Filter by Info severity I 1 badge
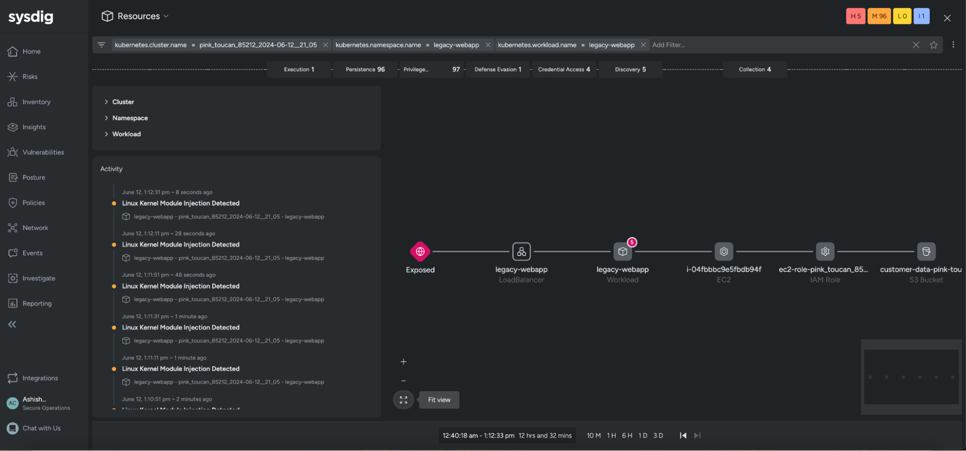 [x=922, y=16]
